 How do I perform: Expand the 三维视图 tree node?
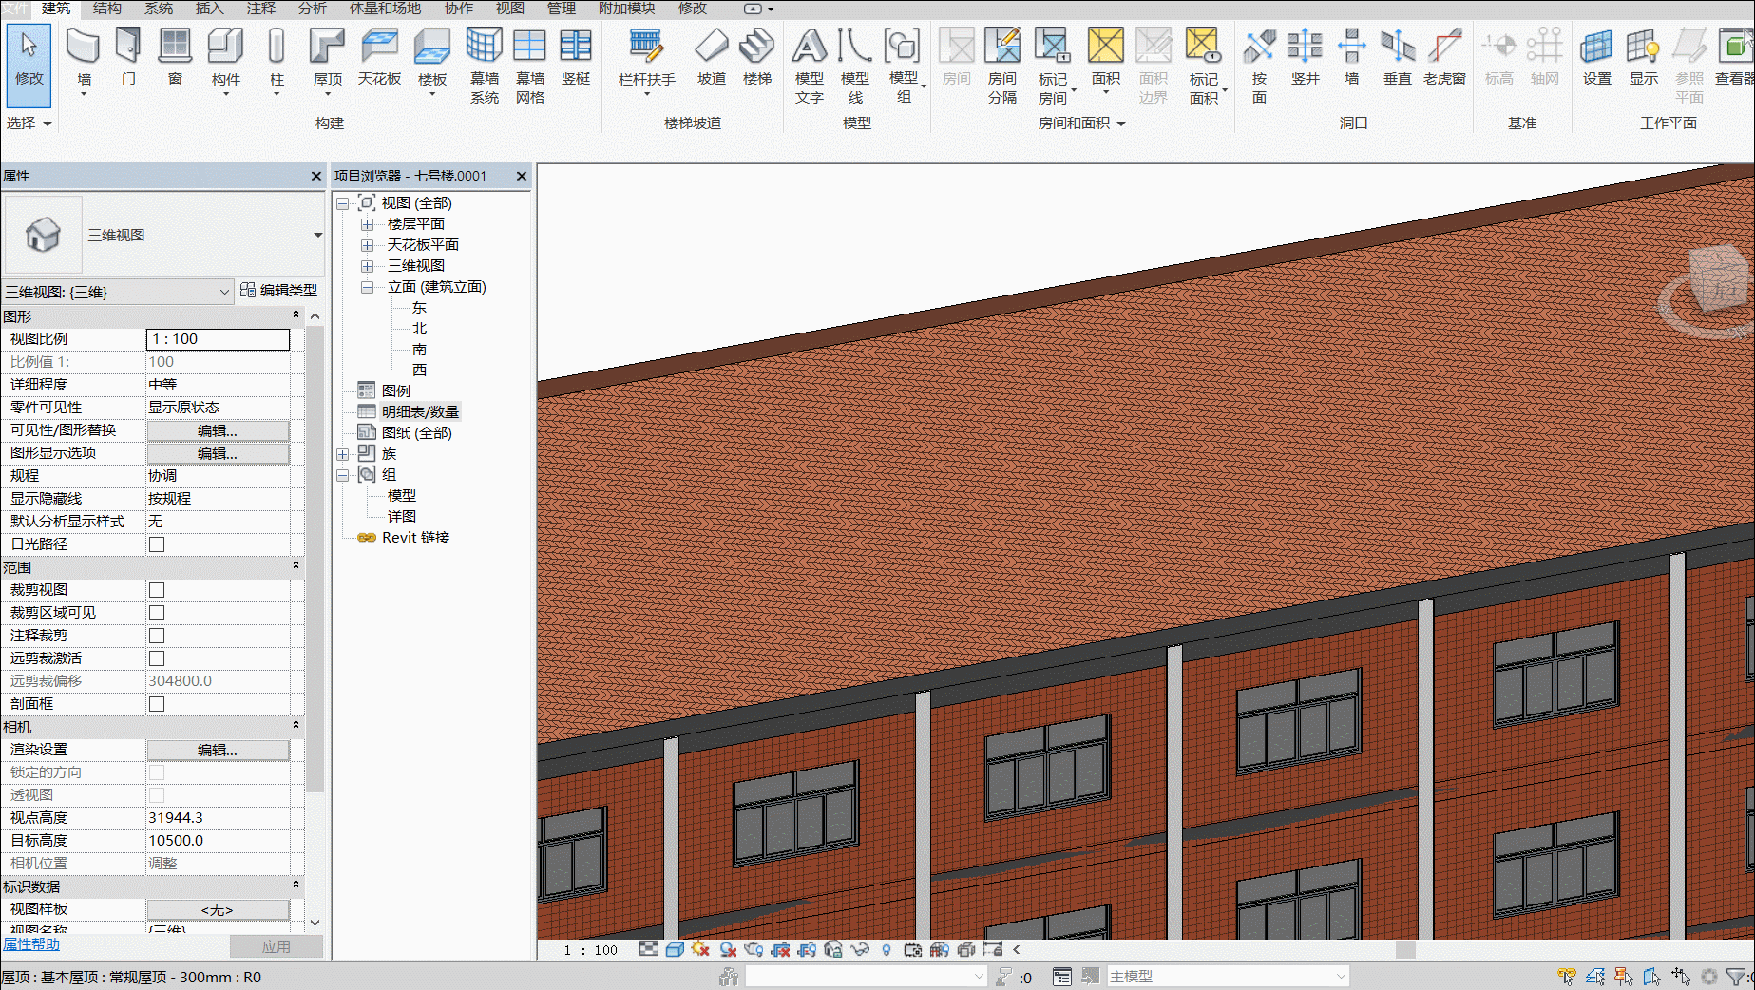coord(367,266)
